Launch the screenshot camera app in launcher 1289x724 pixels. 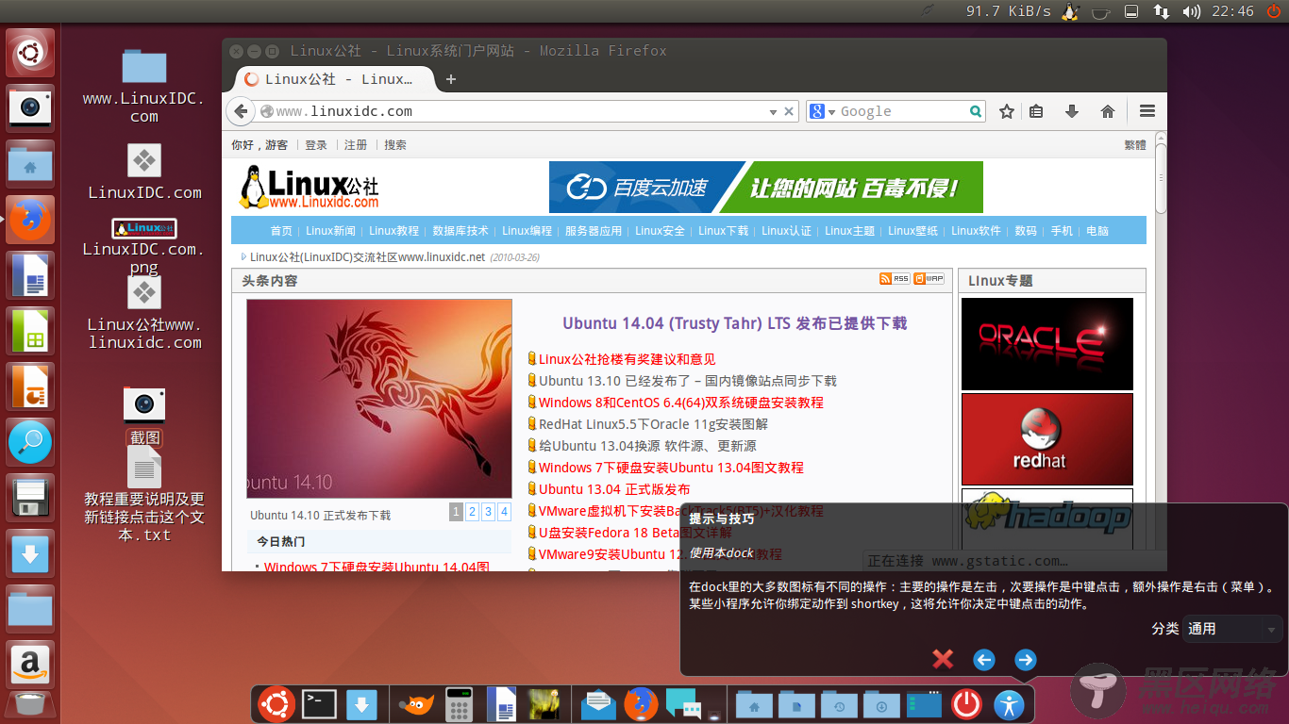coord(31,107)
